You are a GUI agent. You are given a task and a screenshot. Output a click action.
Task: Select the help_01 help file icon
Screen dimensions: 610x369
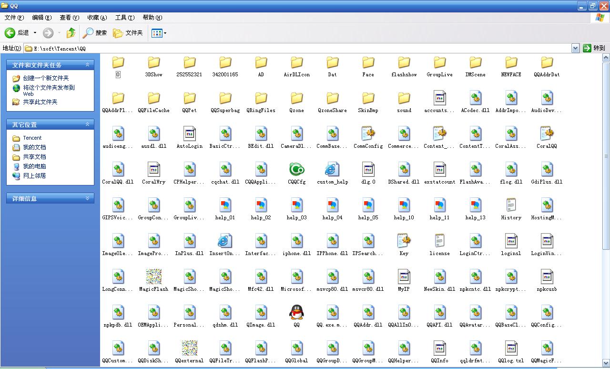click(x=225, y=205)
